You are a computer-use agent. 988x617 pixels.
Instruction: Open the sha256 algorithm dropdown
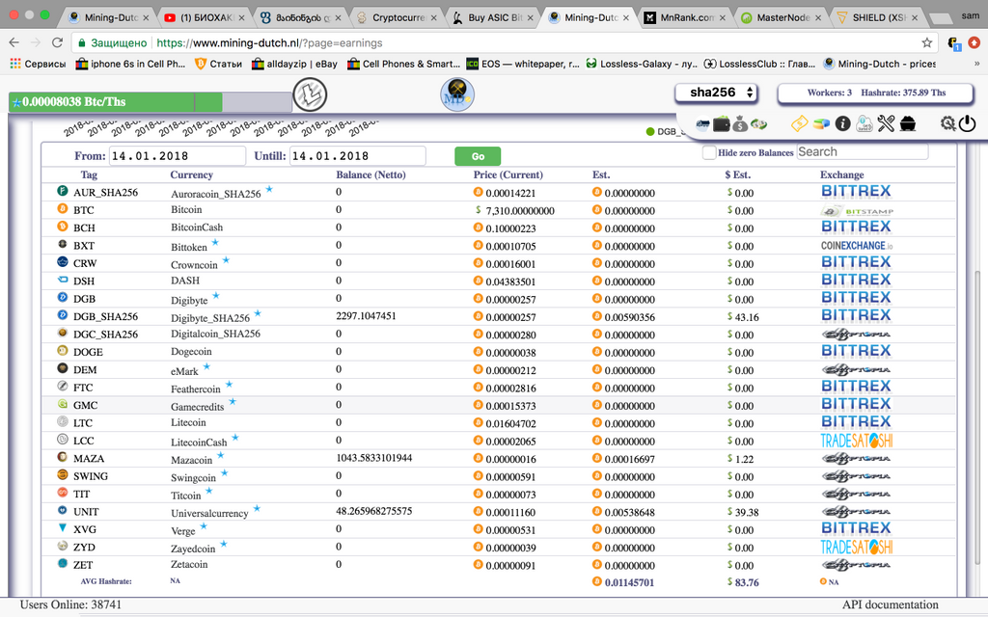(716, 93)
